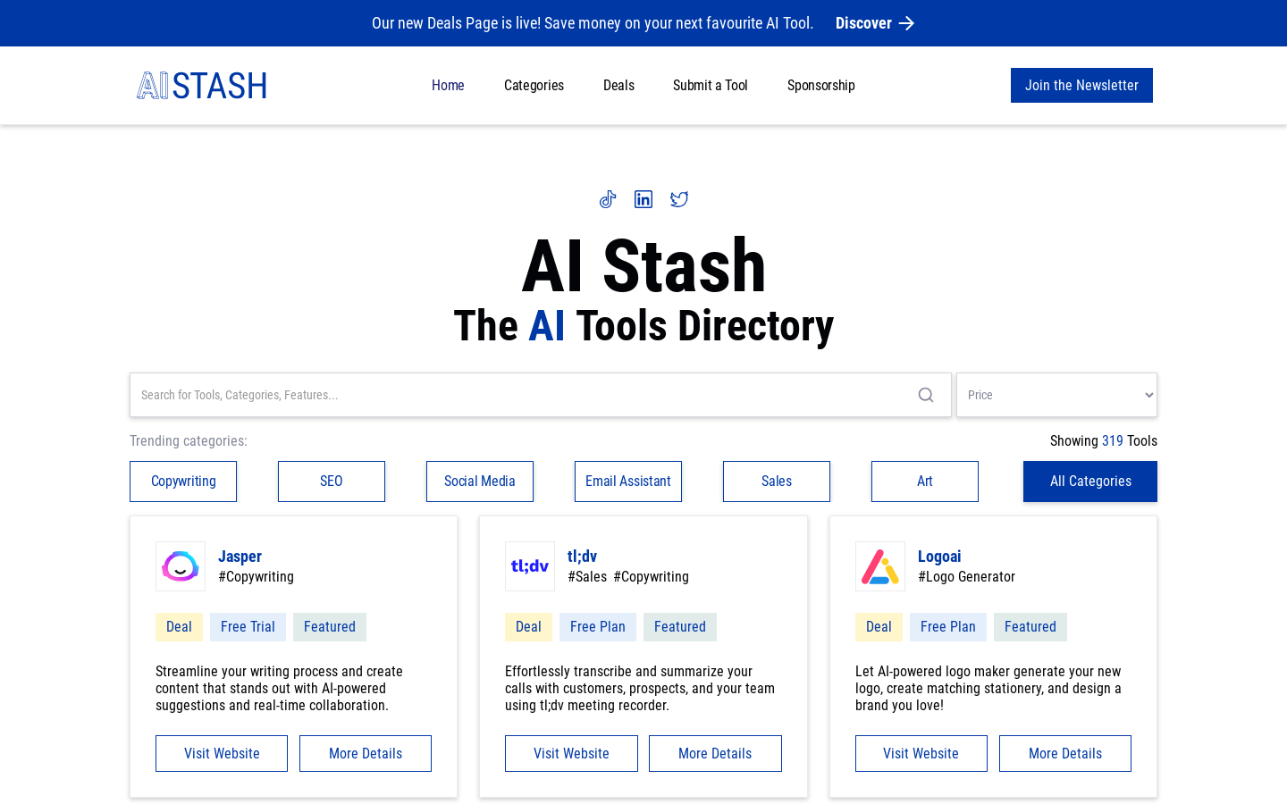
Task: Go to the Home menu item
Action: pos(448,86)
